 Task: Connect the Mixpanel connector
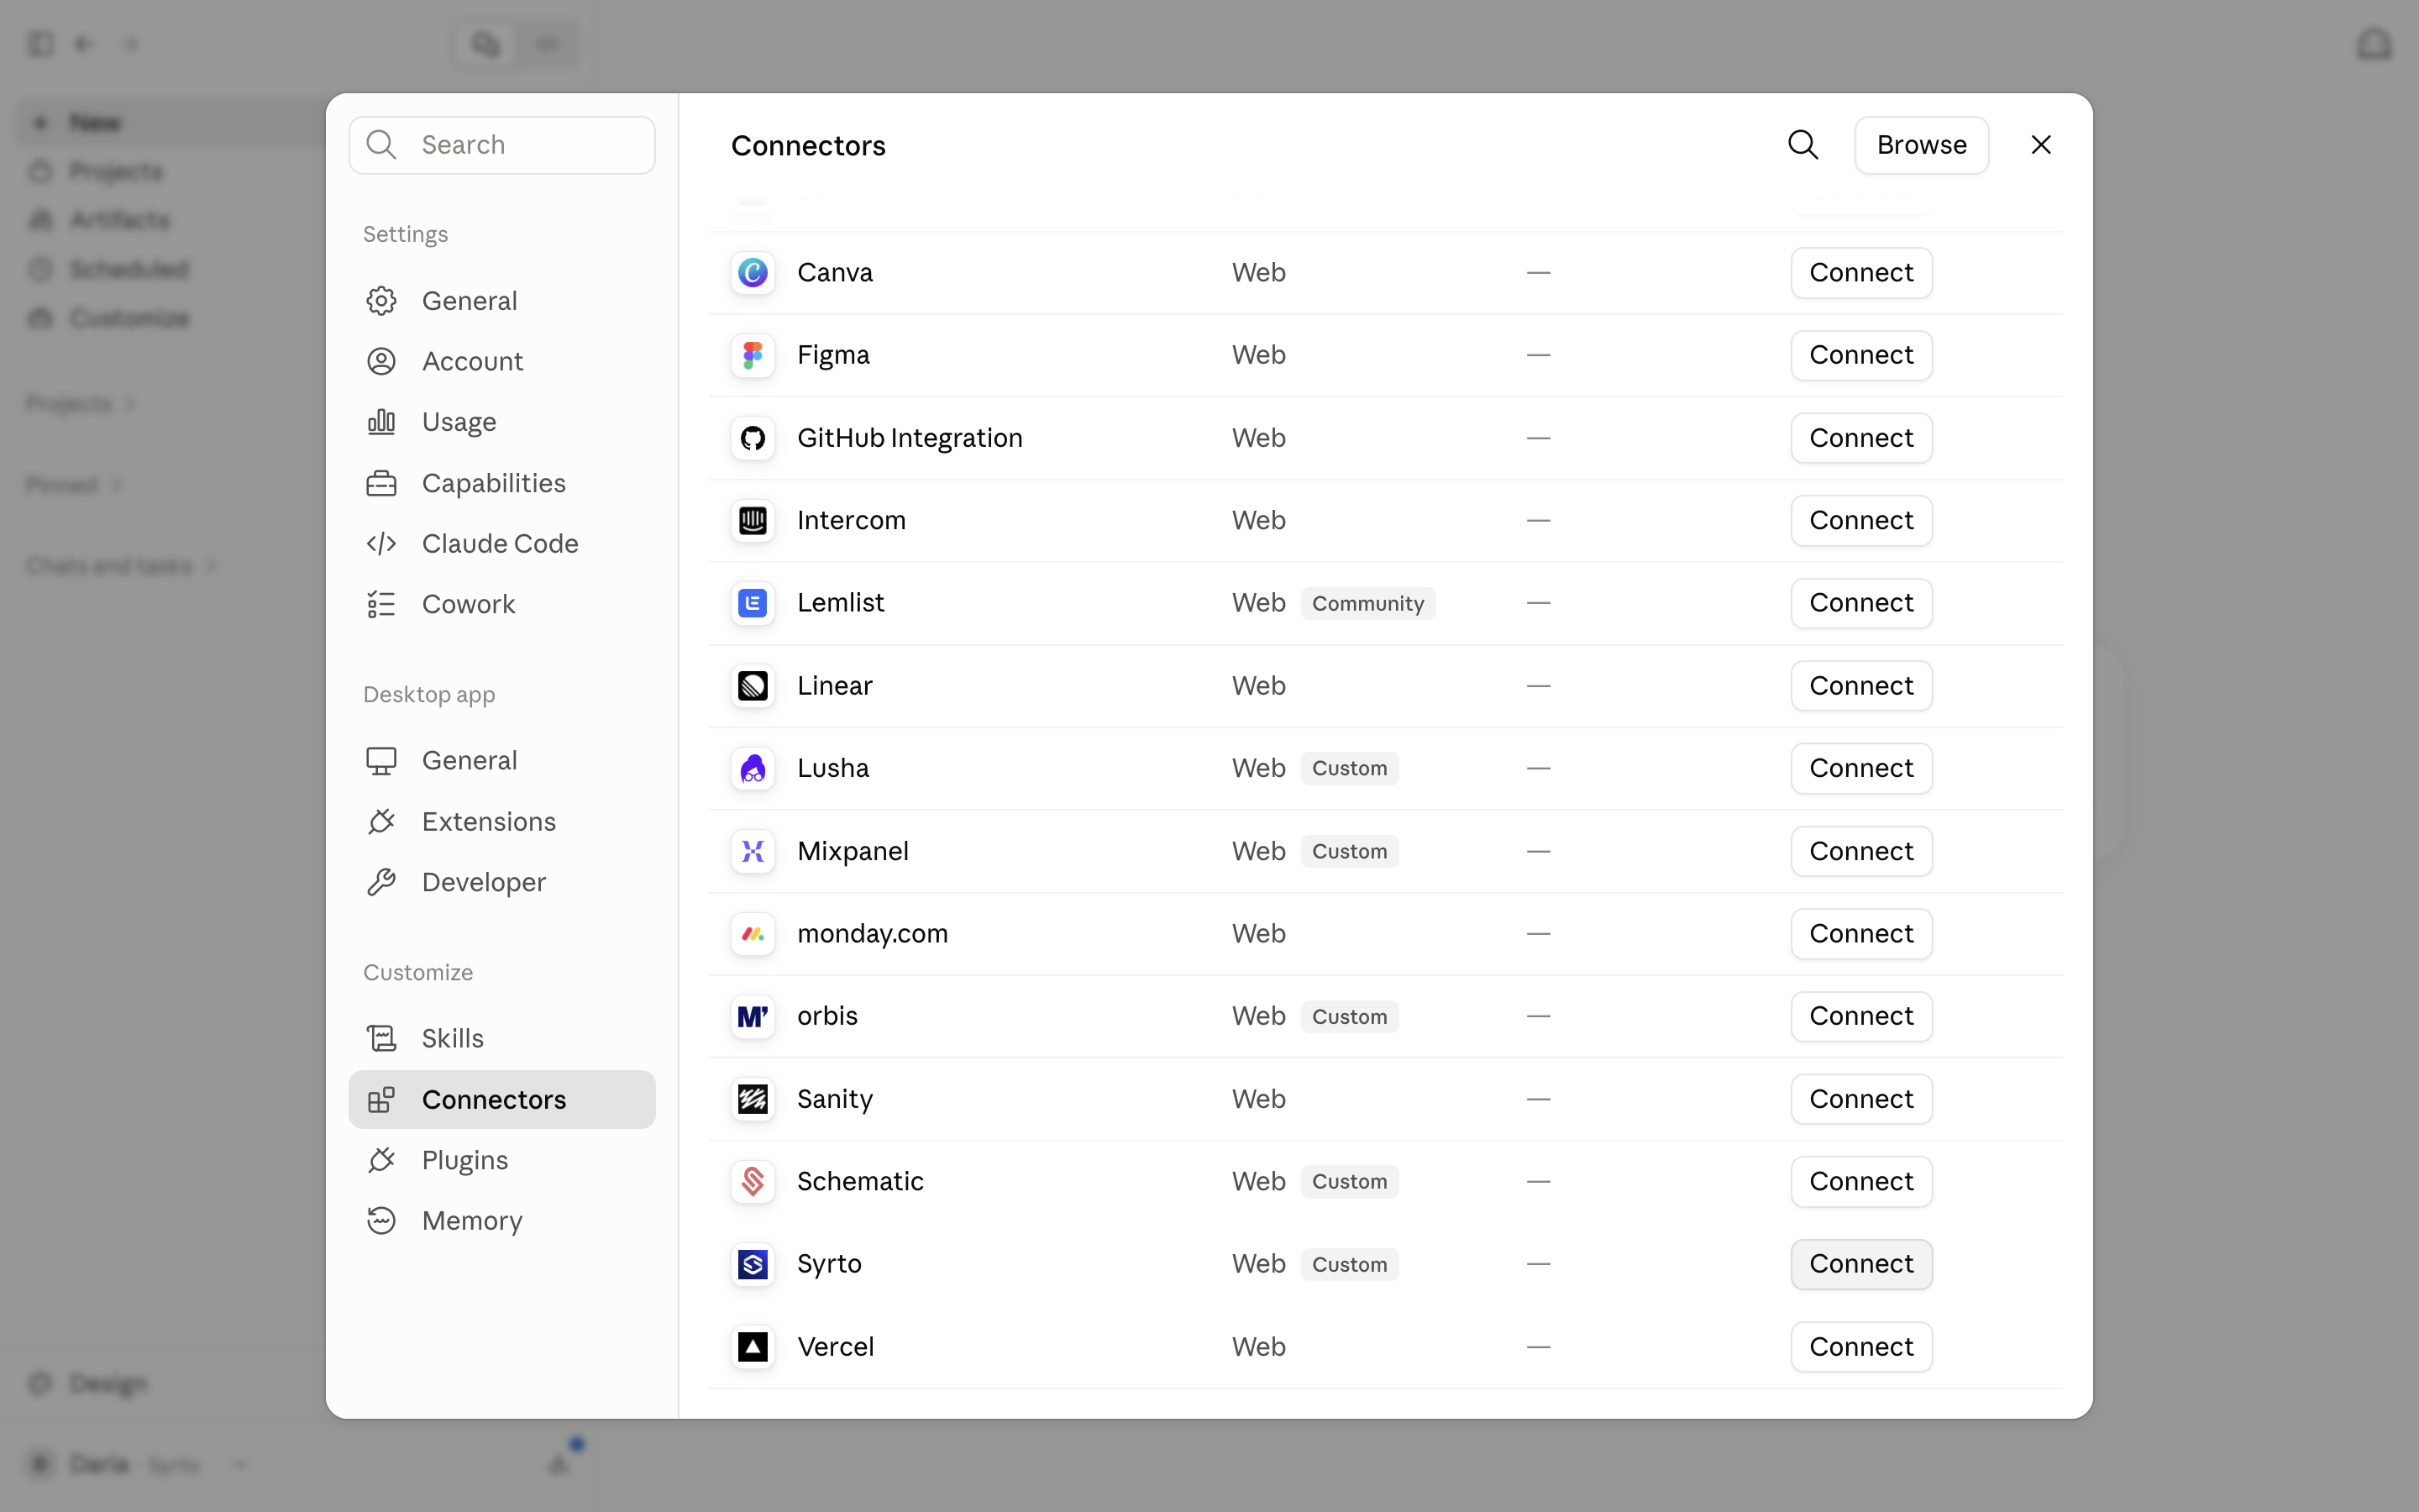1861,851
